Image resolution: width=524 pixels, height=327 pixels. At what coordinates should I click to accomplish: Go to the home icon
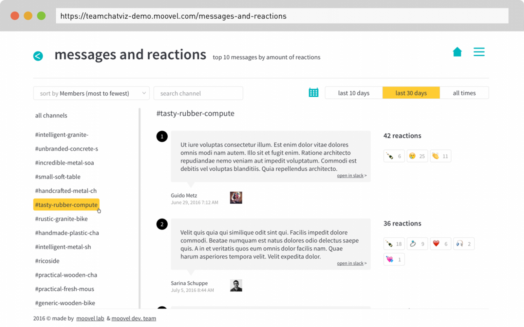[457, 52]
